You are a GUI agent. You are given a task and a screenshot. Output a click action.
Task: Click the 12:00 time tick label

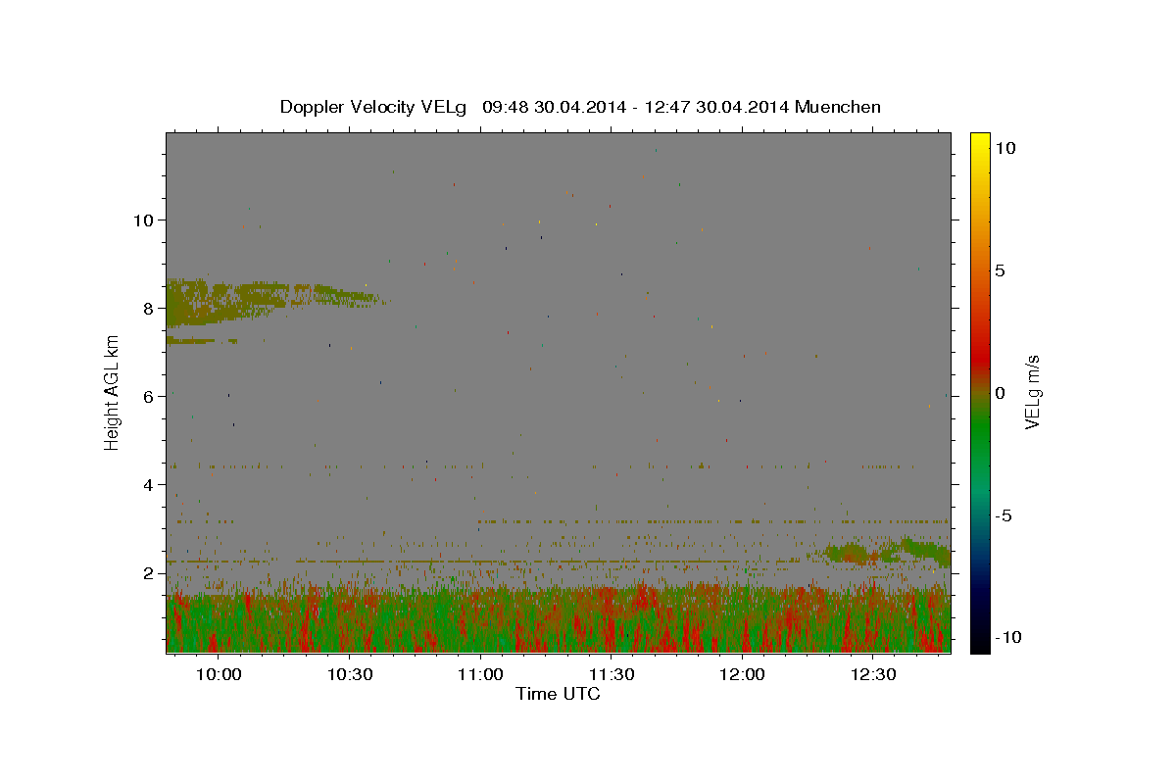tap(742, 675)
